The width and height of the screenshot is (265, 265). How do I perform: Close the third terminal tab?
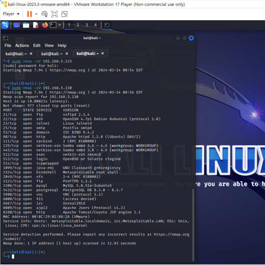[x=103, y=53]
